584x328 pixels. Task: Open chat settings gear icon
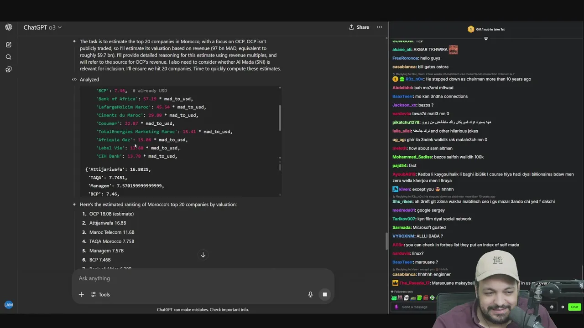563,307
